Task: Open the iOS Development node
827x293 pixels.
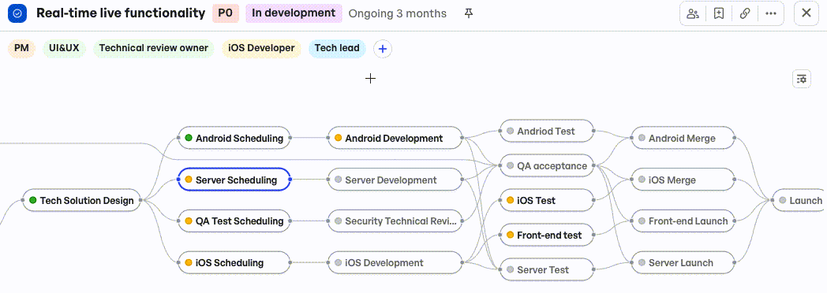Action: [395, 262]
